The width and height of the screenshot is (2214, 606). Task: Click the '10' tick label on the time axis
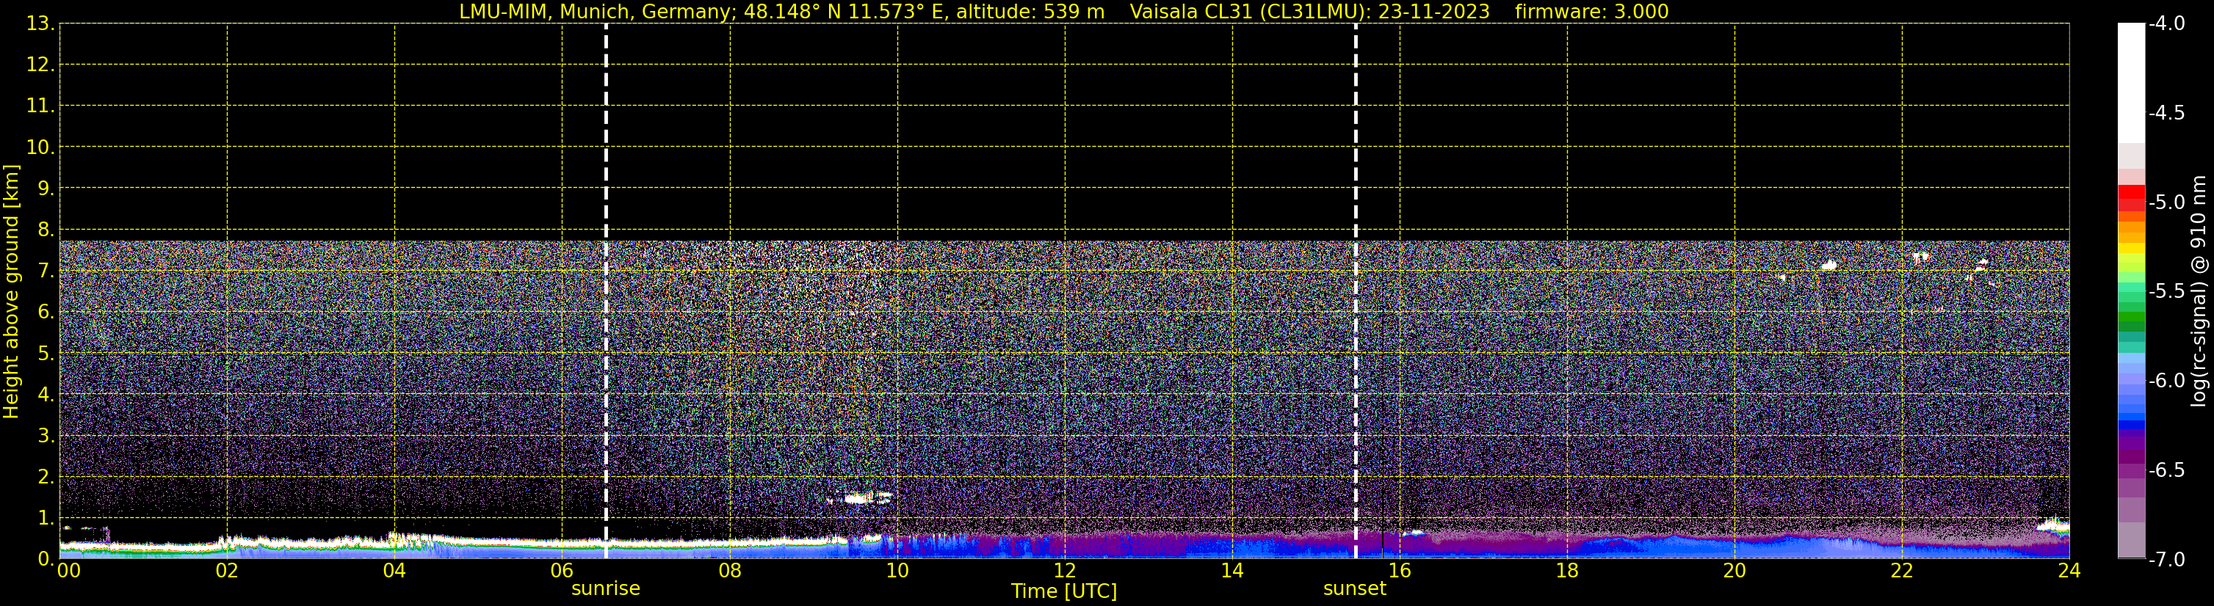897,571
